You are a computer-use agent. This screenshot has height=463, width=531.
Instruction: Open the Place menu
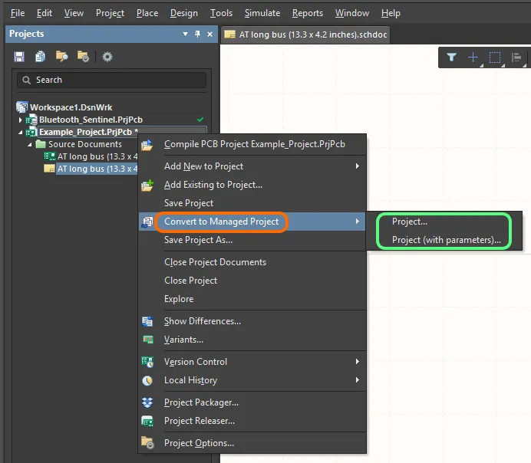coord(147,13)
